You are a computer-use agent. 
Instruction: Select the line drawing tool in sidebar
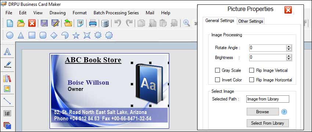coord(7,101)
